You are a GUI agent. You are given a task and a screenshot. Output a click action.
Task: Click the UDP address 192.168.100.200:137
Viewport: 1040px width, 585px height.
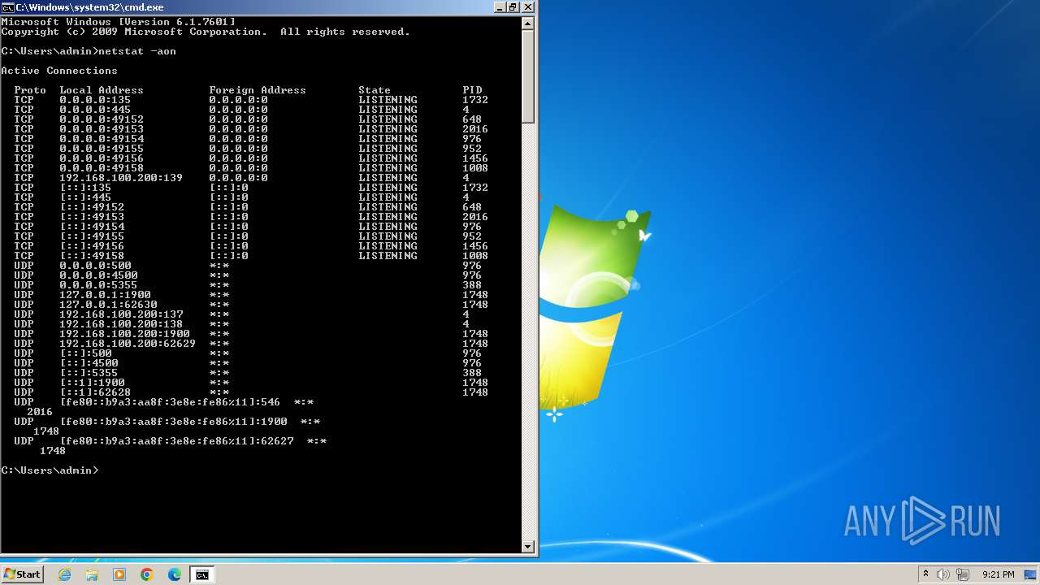[121, 314]
